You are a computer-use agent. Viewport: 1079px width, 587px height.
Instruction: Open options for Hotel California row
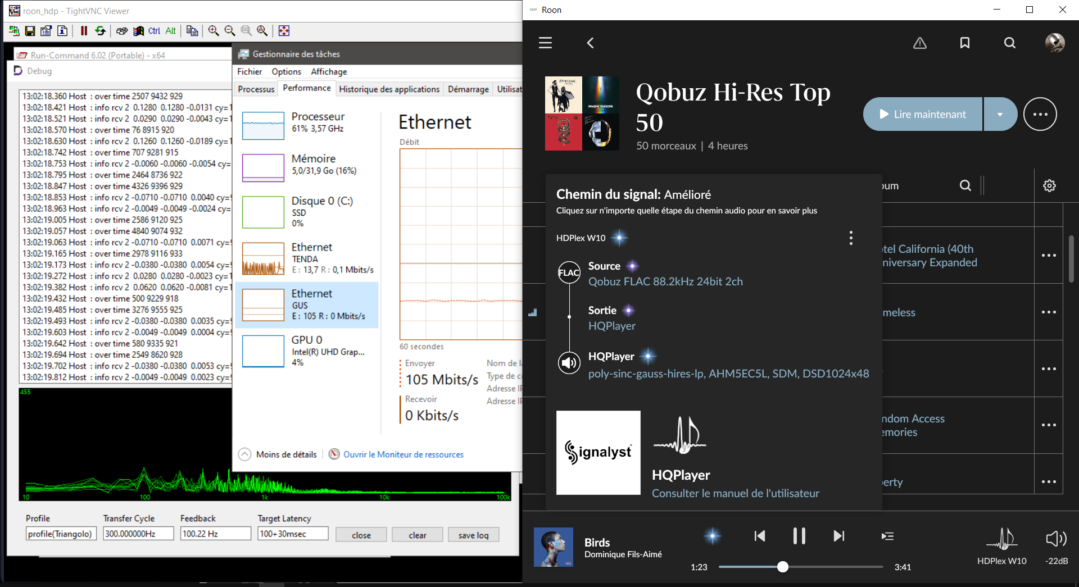click(1049, 255)
